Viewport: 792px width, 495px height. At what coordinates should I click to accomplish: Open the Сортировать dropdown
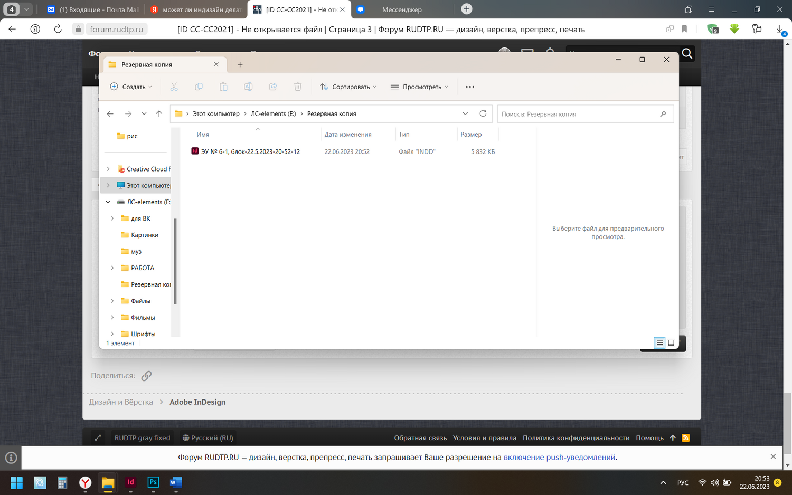(348, 87)
